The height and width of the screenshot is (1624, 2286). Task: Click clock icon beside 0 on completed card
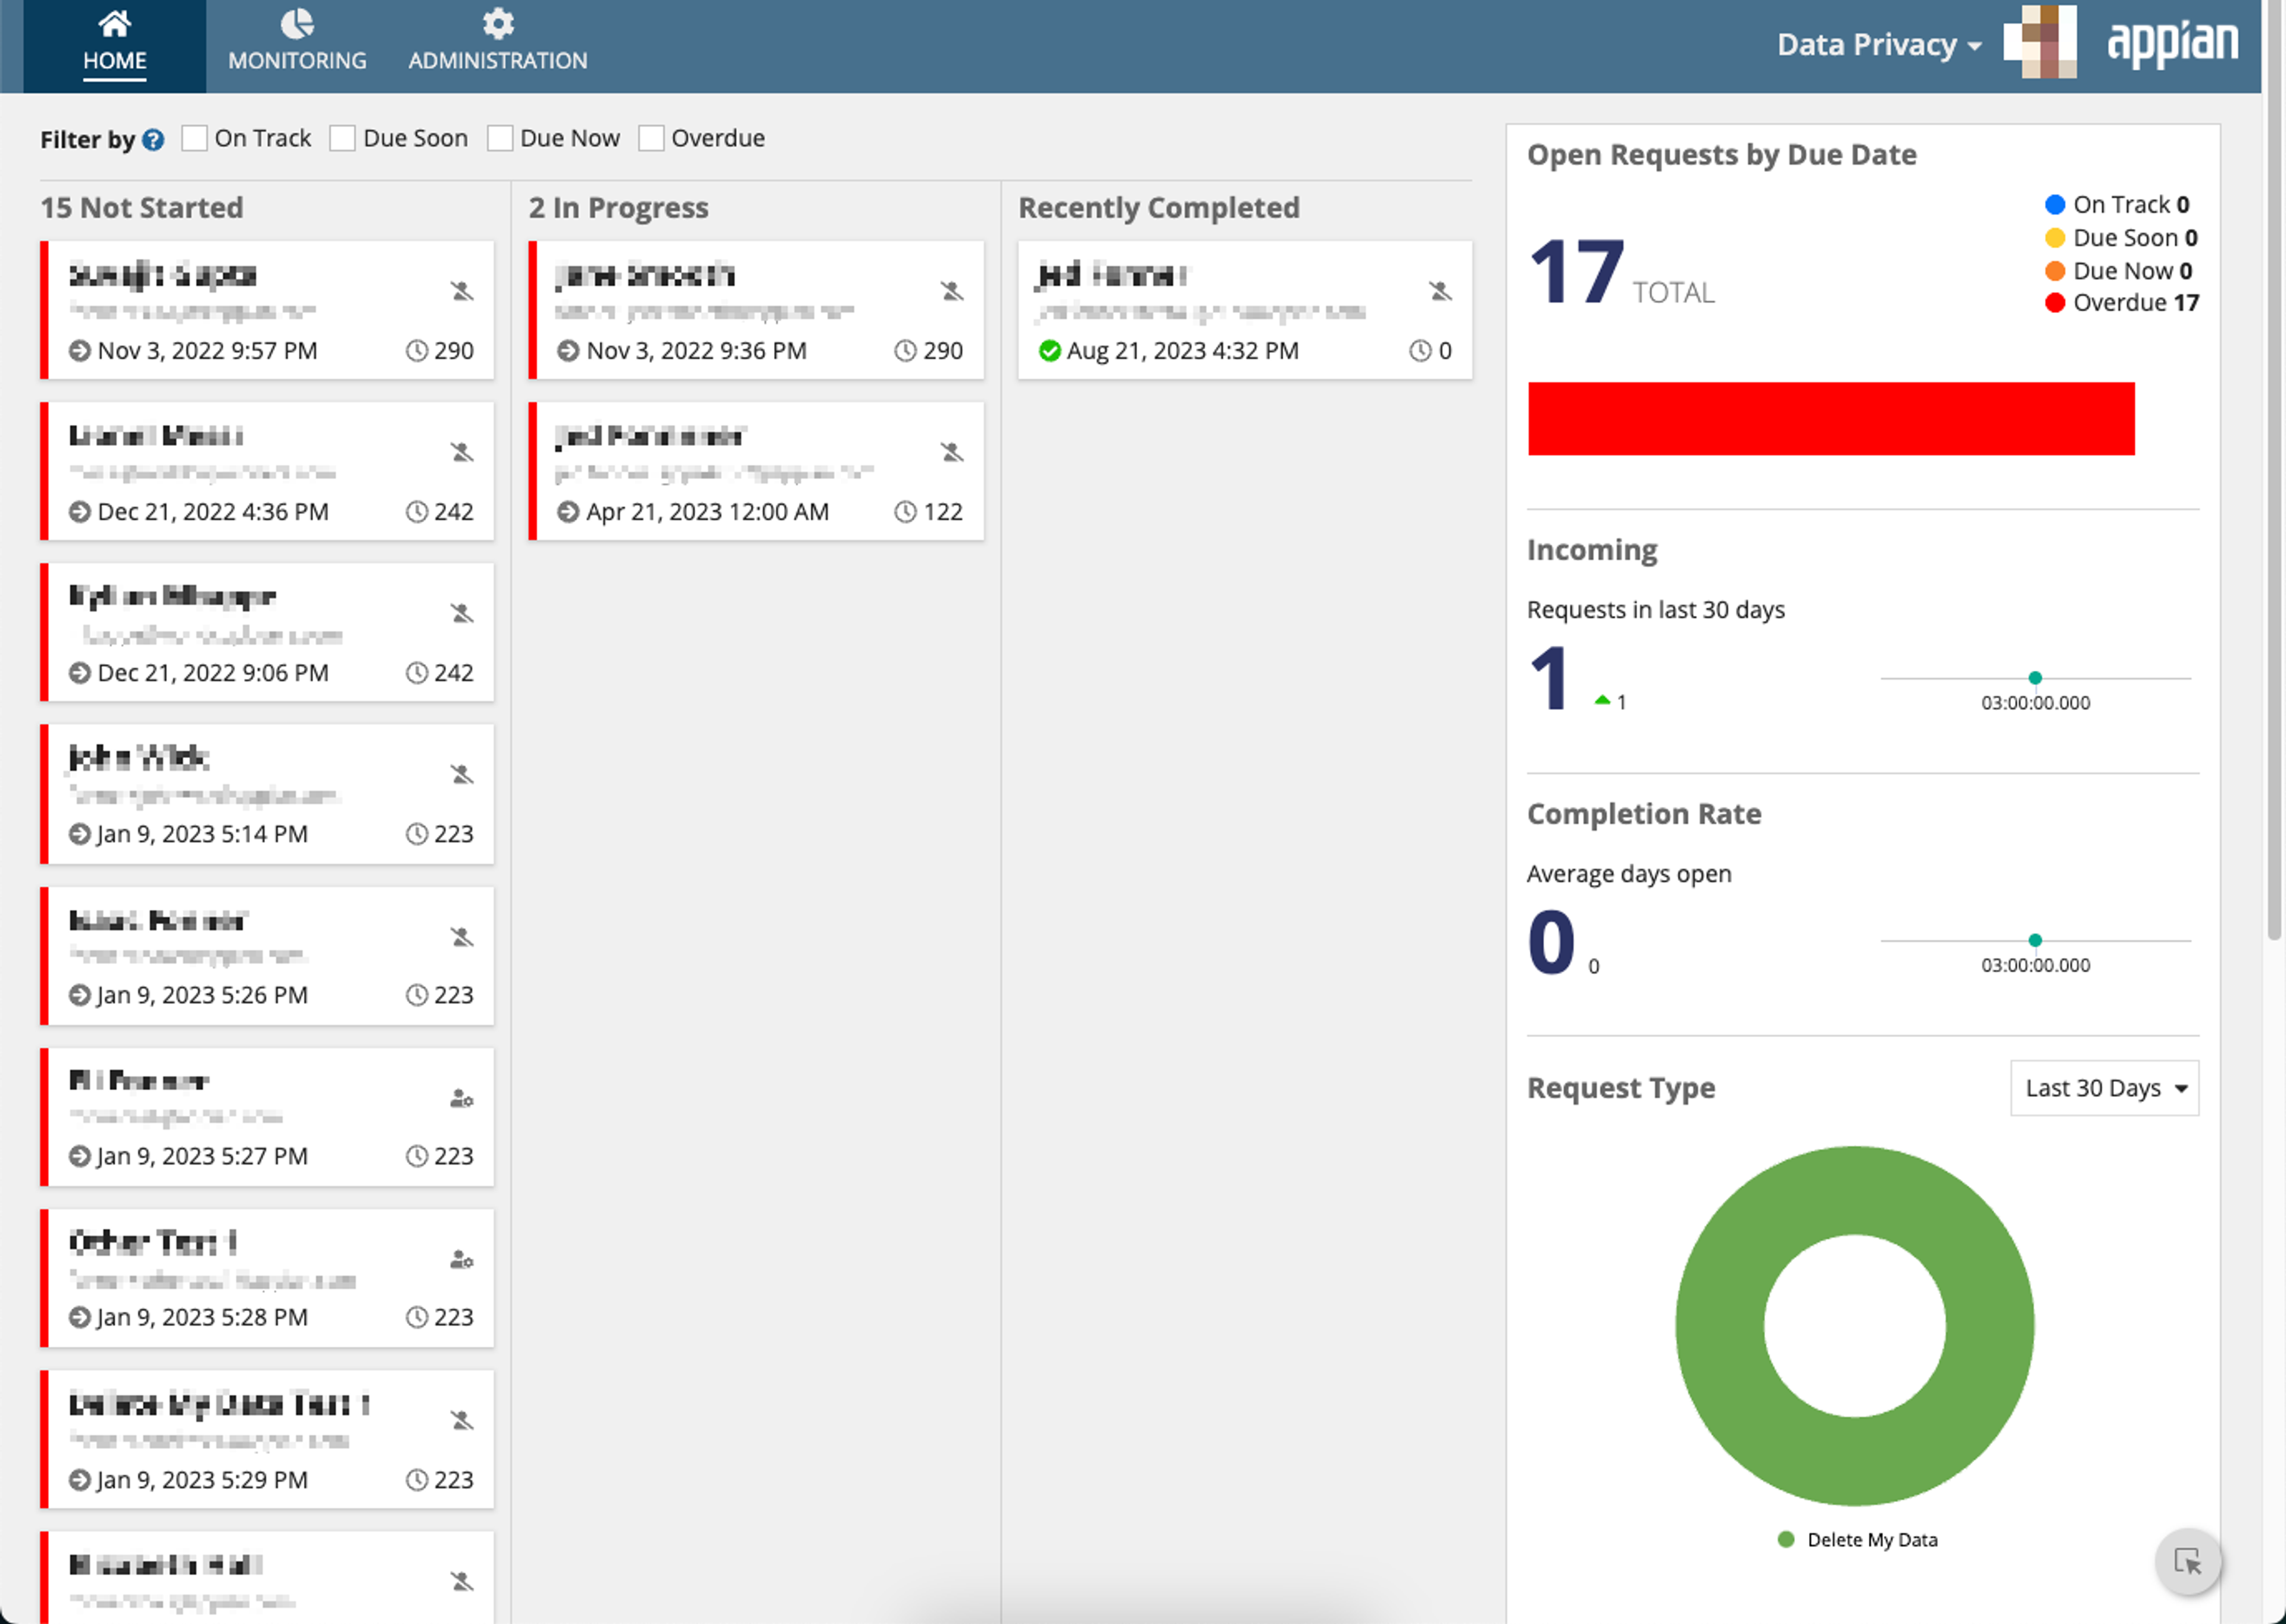pos(1420,351)
